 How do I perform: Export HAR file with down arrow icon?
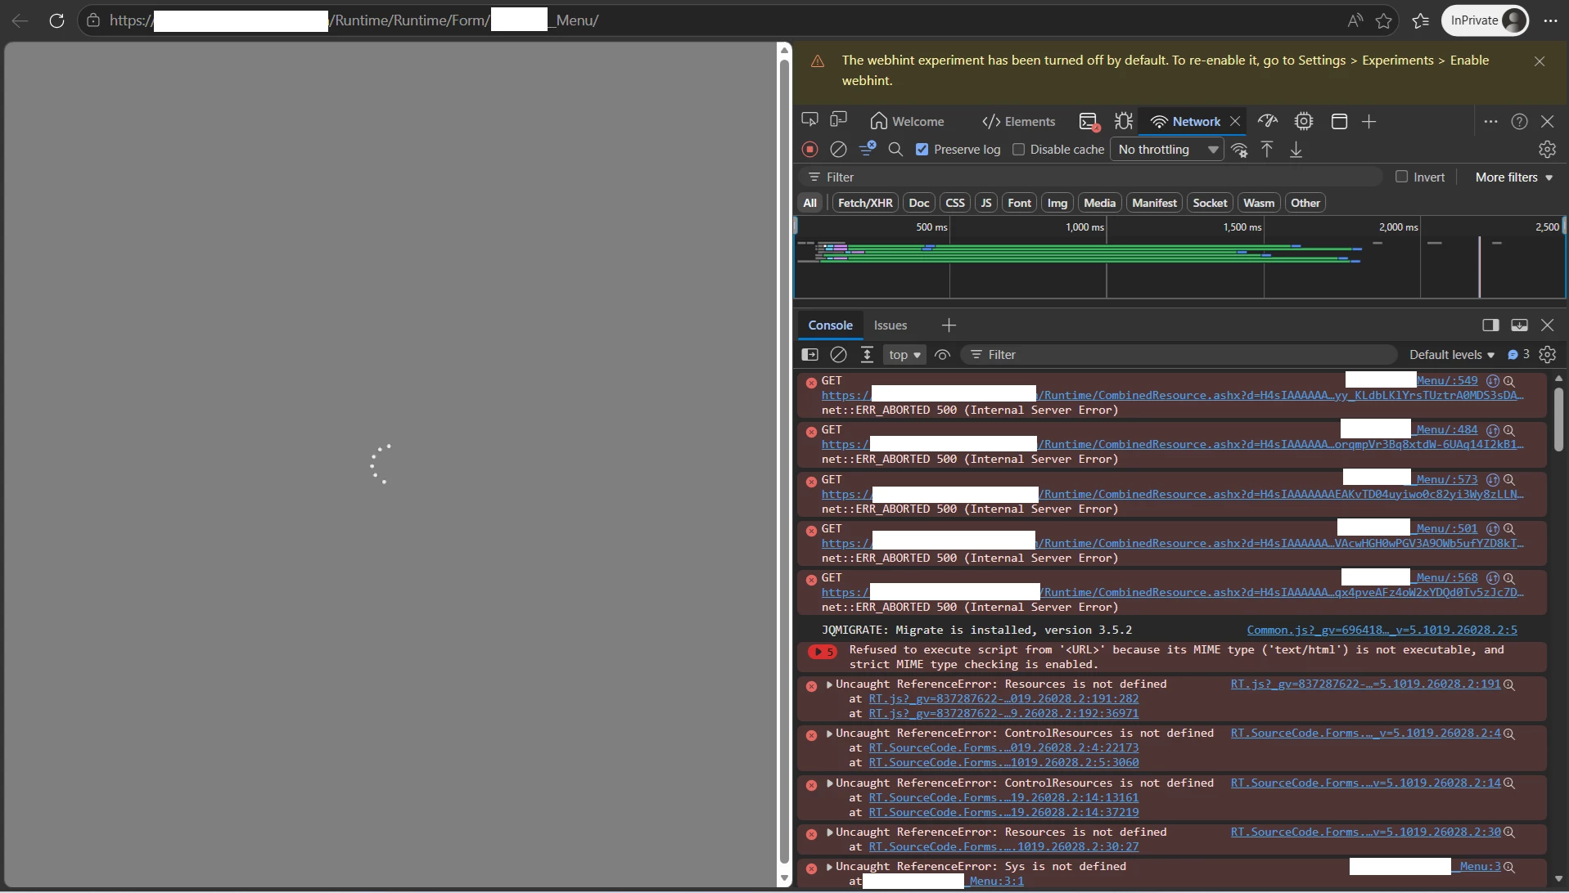[1296, 149]
